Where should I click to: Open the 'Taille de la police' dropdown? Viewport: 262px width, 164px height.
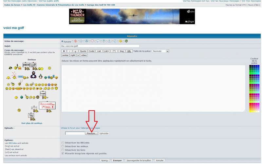point(160,51)
